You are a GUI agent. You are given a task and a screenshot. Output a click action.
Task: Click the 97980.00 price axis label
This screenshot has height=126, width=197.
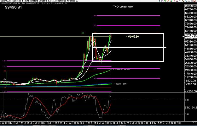click(x=191, y=6)
